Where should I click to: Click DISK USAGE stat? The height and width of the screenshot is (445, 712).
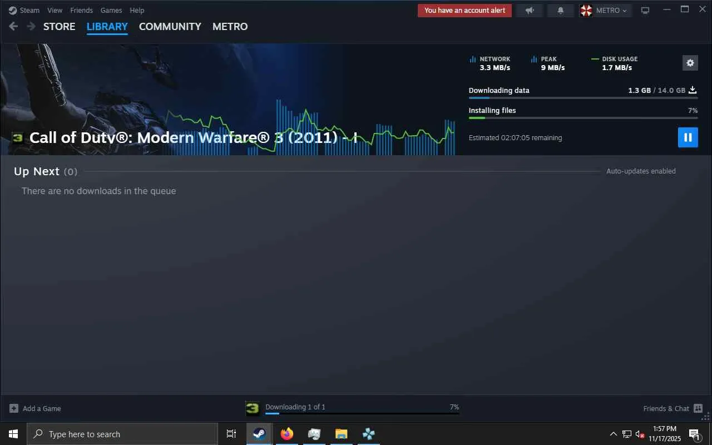pos(615,63)
